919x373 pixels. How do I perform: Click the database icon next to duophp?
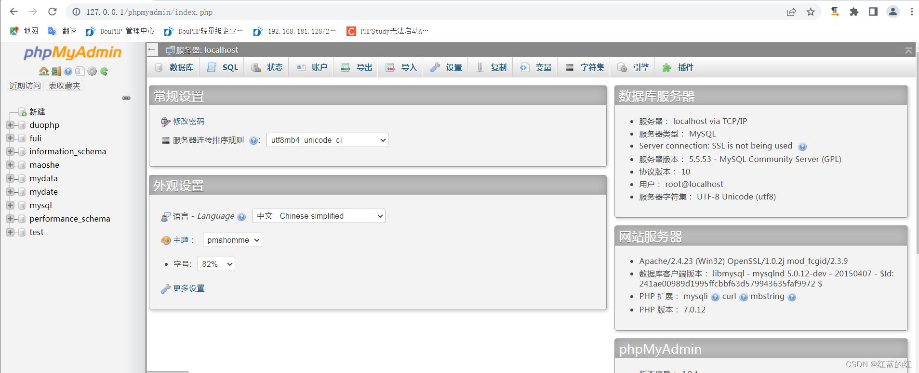(x=21, y=125)
